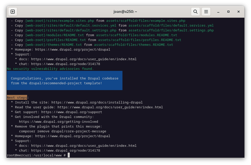251x165 pixels.
Task: Click the 'No security vulnerability advisories found.' line
Action: tap(50, 69)
